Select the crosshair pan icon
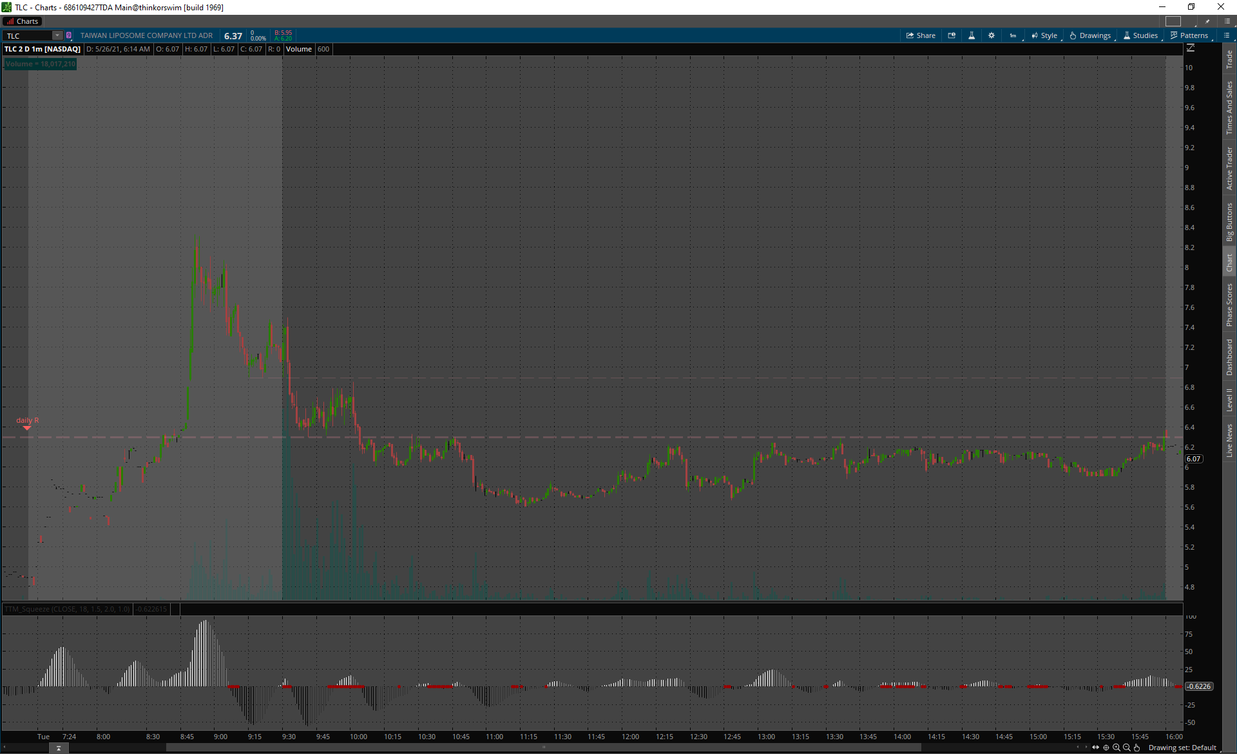 pos(1106,748)
